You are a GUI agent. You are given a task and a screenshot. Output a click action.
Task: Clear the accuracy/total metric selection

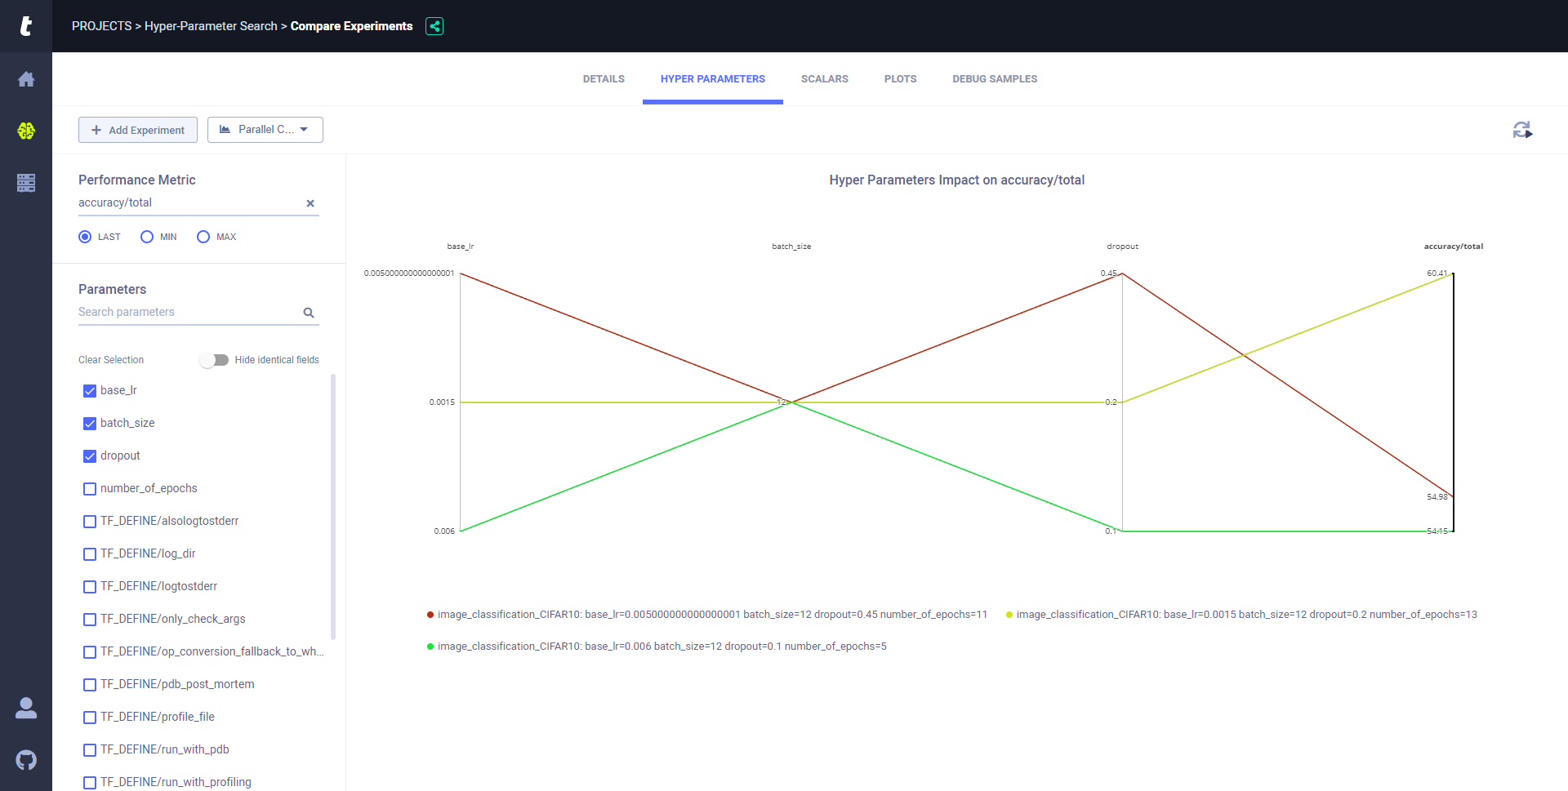310,203
